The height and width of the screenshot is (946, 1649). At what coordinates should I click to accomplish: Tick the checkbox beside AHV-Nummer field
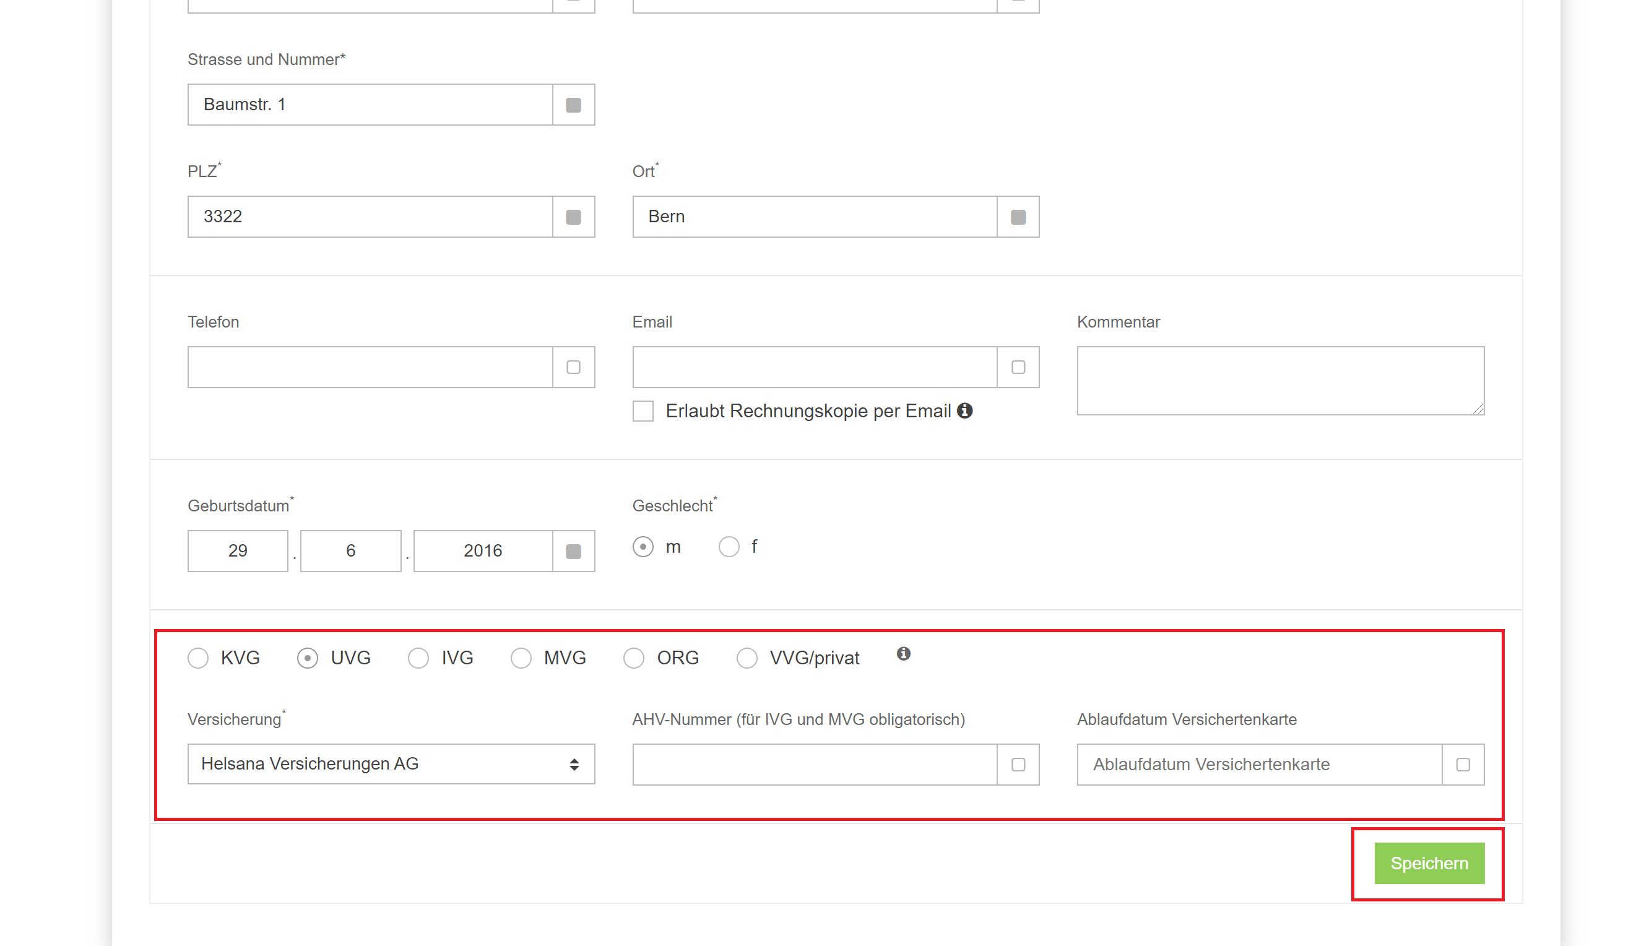pos(1018,765)
